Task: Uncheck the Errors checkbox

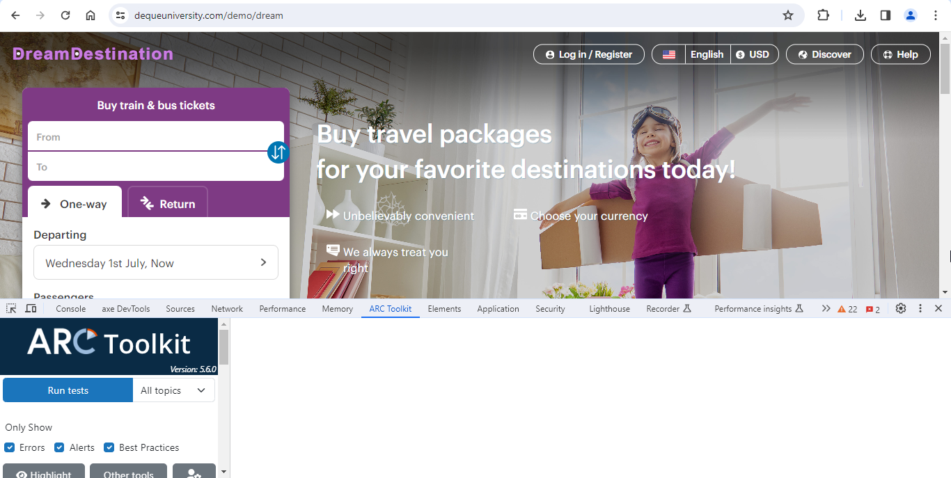Action: [10, 447]
